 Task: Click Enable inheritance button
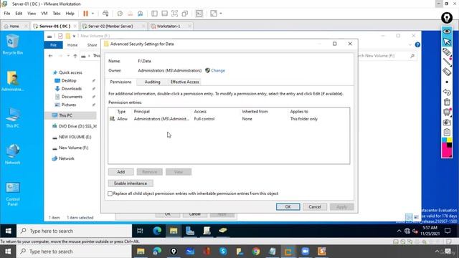pos(131,183)
